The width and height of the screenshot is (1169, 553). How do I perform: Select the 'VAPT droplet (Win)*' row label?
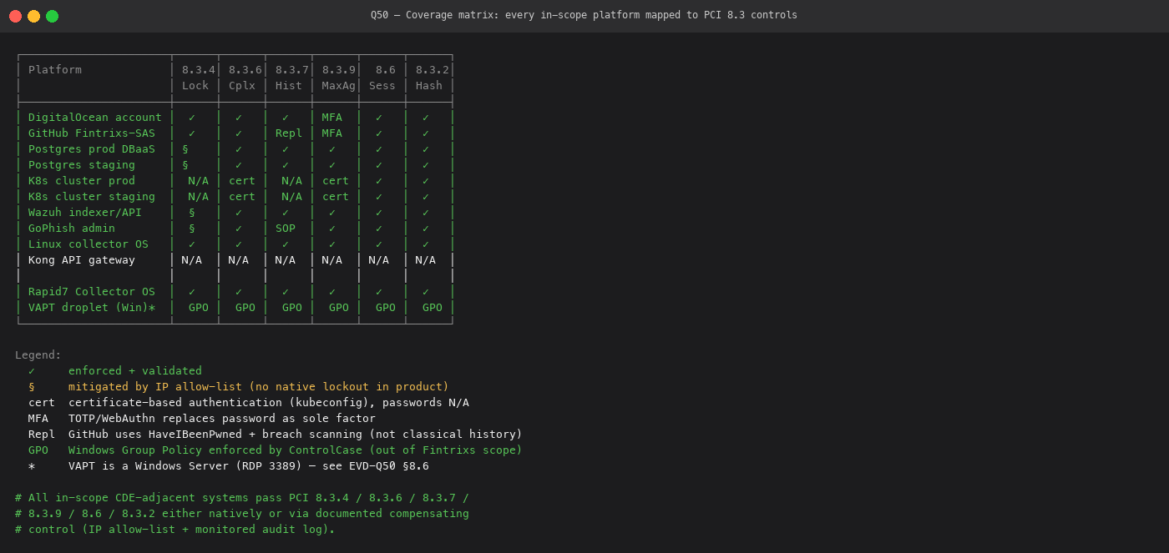[92, 308]
